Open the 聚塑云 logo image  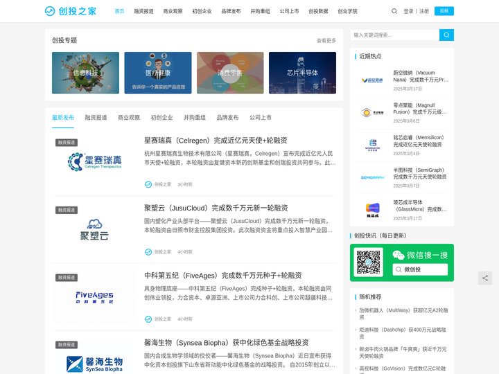tap(94, 229)
